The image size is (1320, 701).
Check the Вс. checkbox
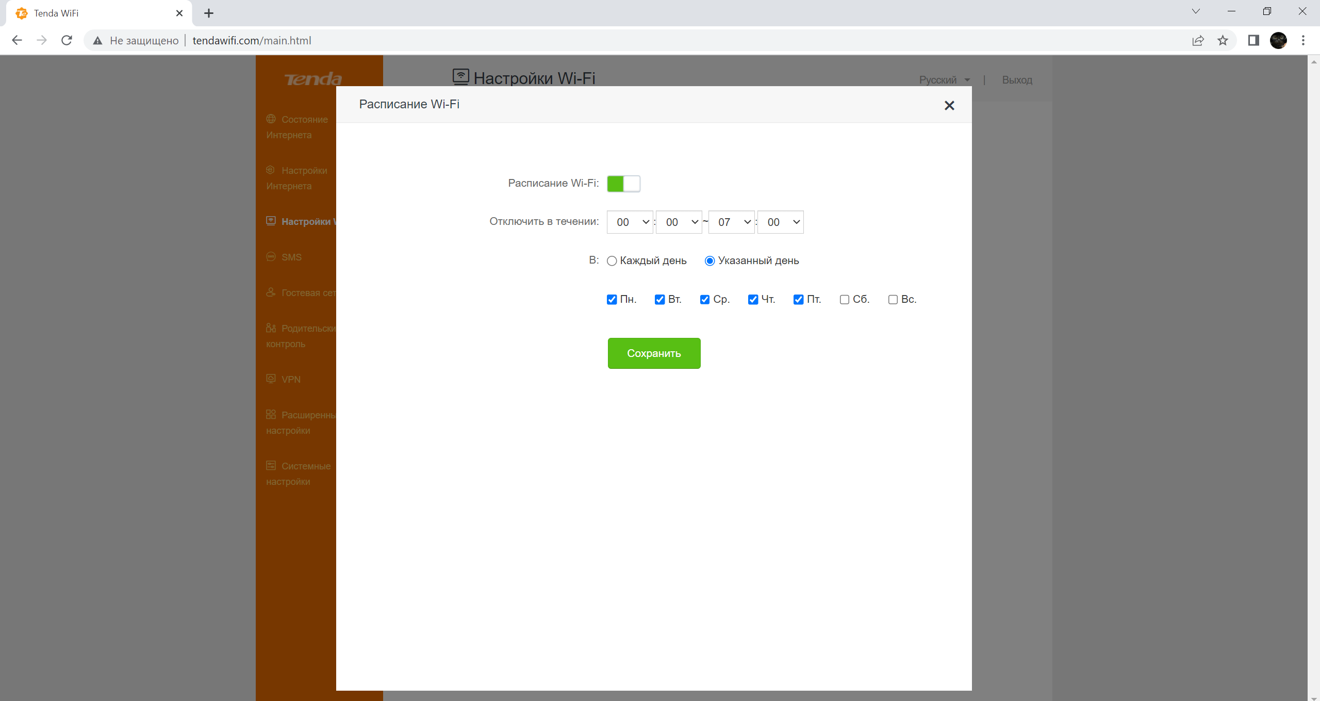pos(893,300)
